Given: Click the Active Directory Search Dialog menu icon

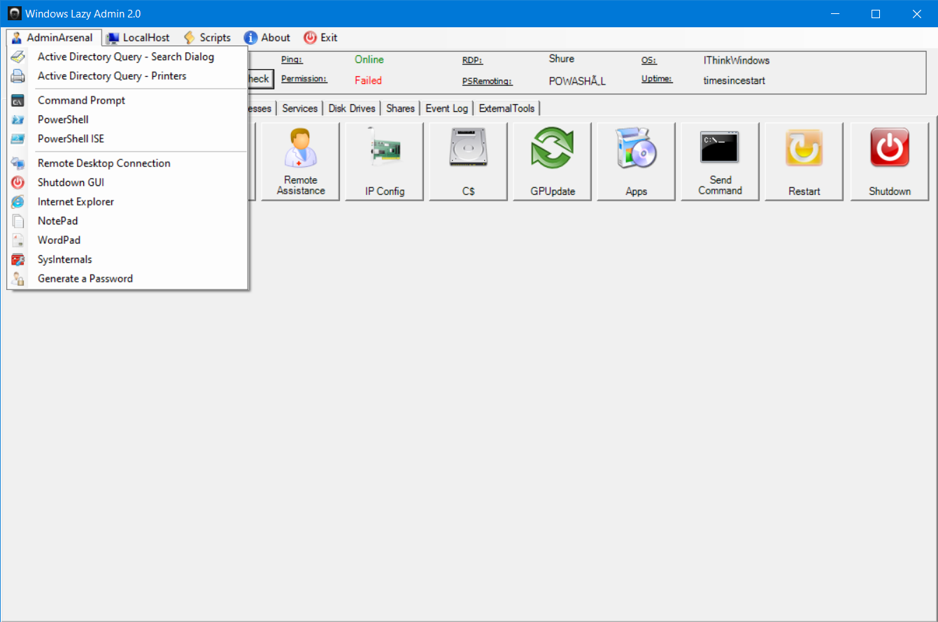Looking at the screenshot, I should click(x=17, y=57).
